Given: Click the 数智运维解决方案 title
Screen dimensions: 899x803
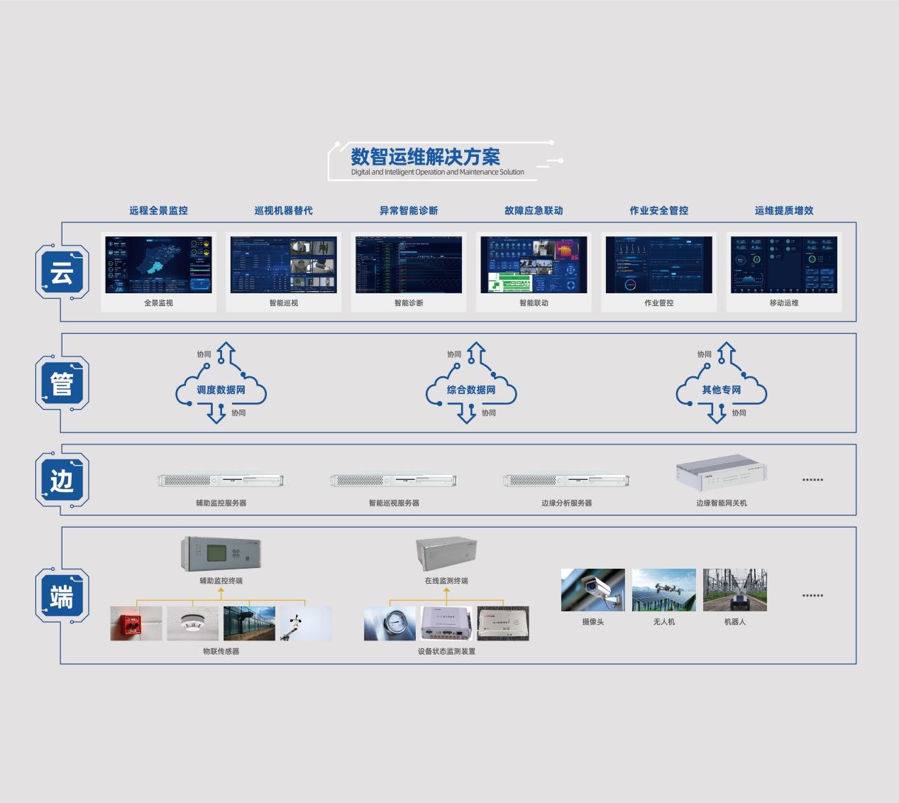Looking at the screenshot, I should point(426,157).
